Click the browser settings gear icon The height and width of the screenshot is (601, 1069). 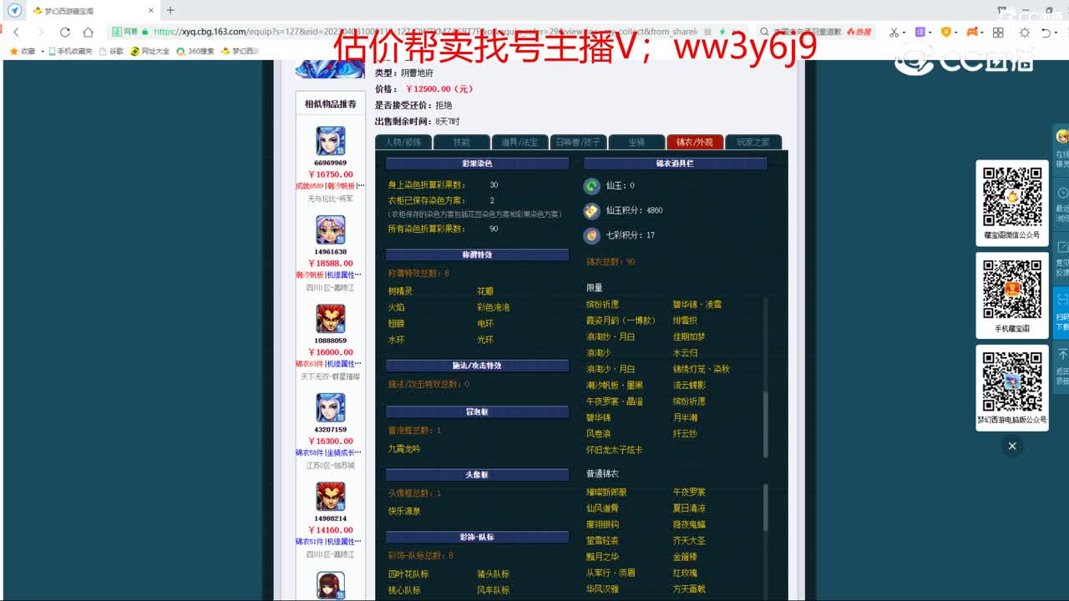pos(1025,32)
